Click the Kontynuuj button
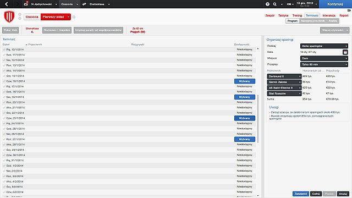Viewport: 352px width, 198px height. [x=335, y=4]
